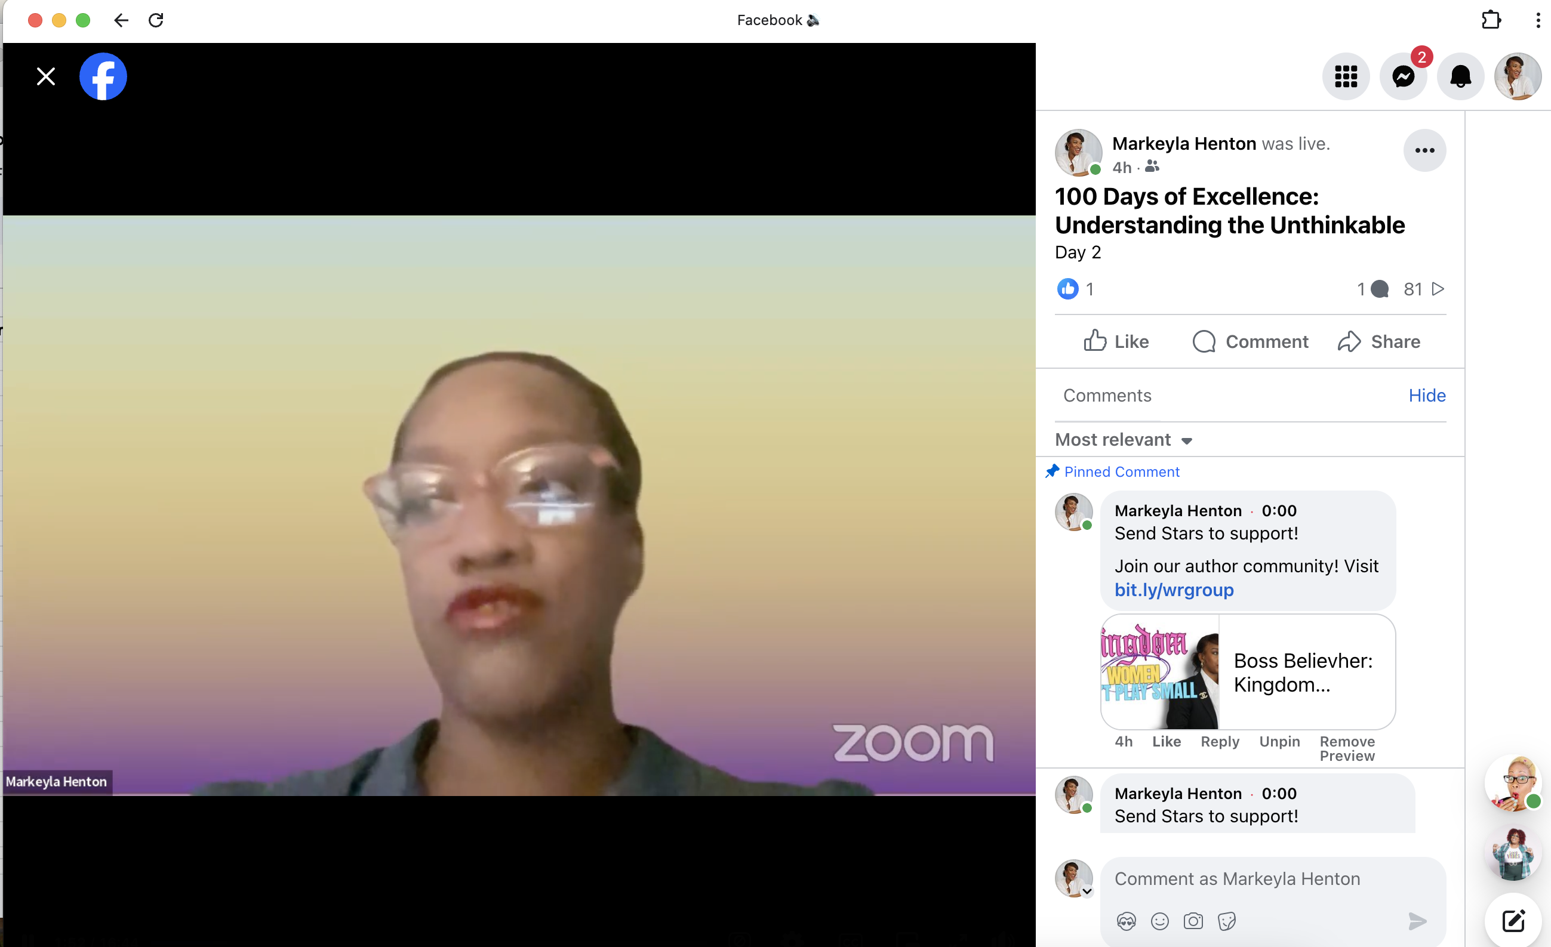Click the pinned comment author name

coord(1178,510)
